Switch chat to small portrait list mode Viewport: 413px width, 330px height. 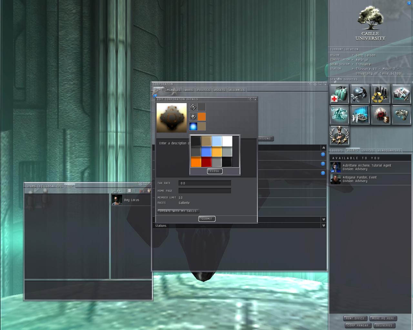(129, 191)
